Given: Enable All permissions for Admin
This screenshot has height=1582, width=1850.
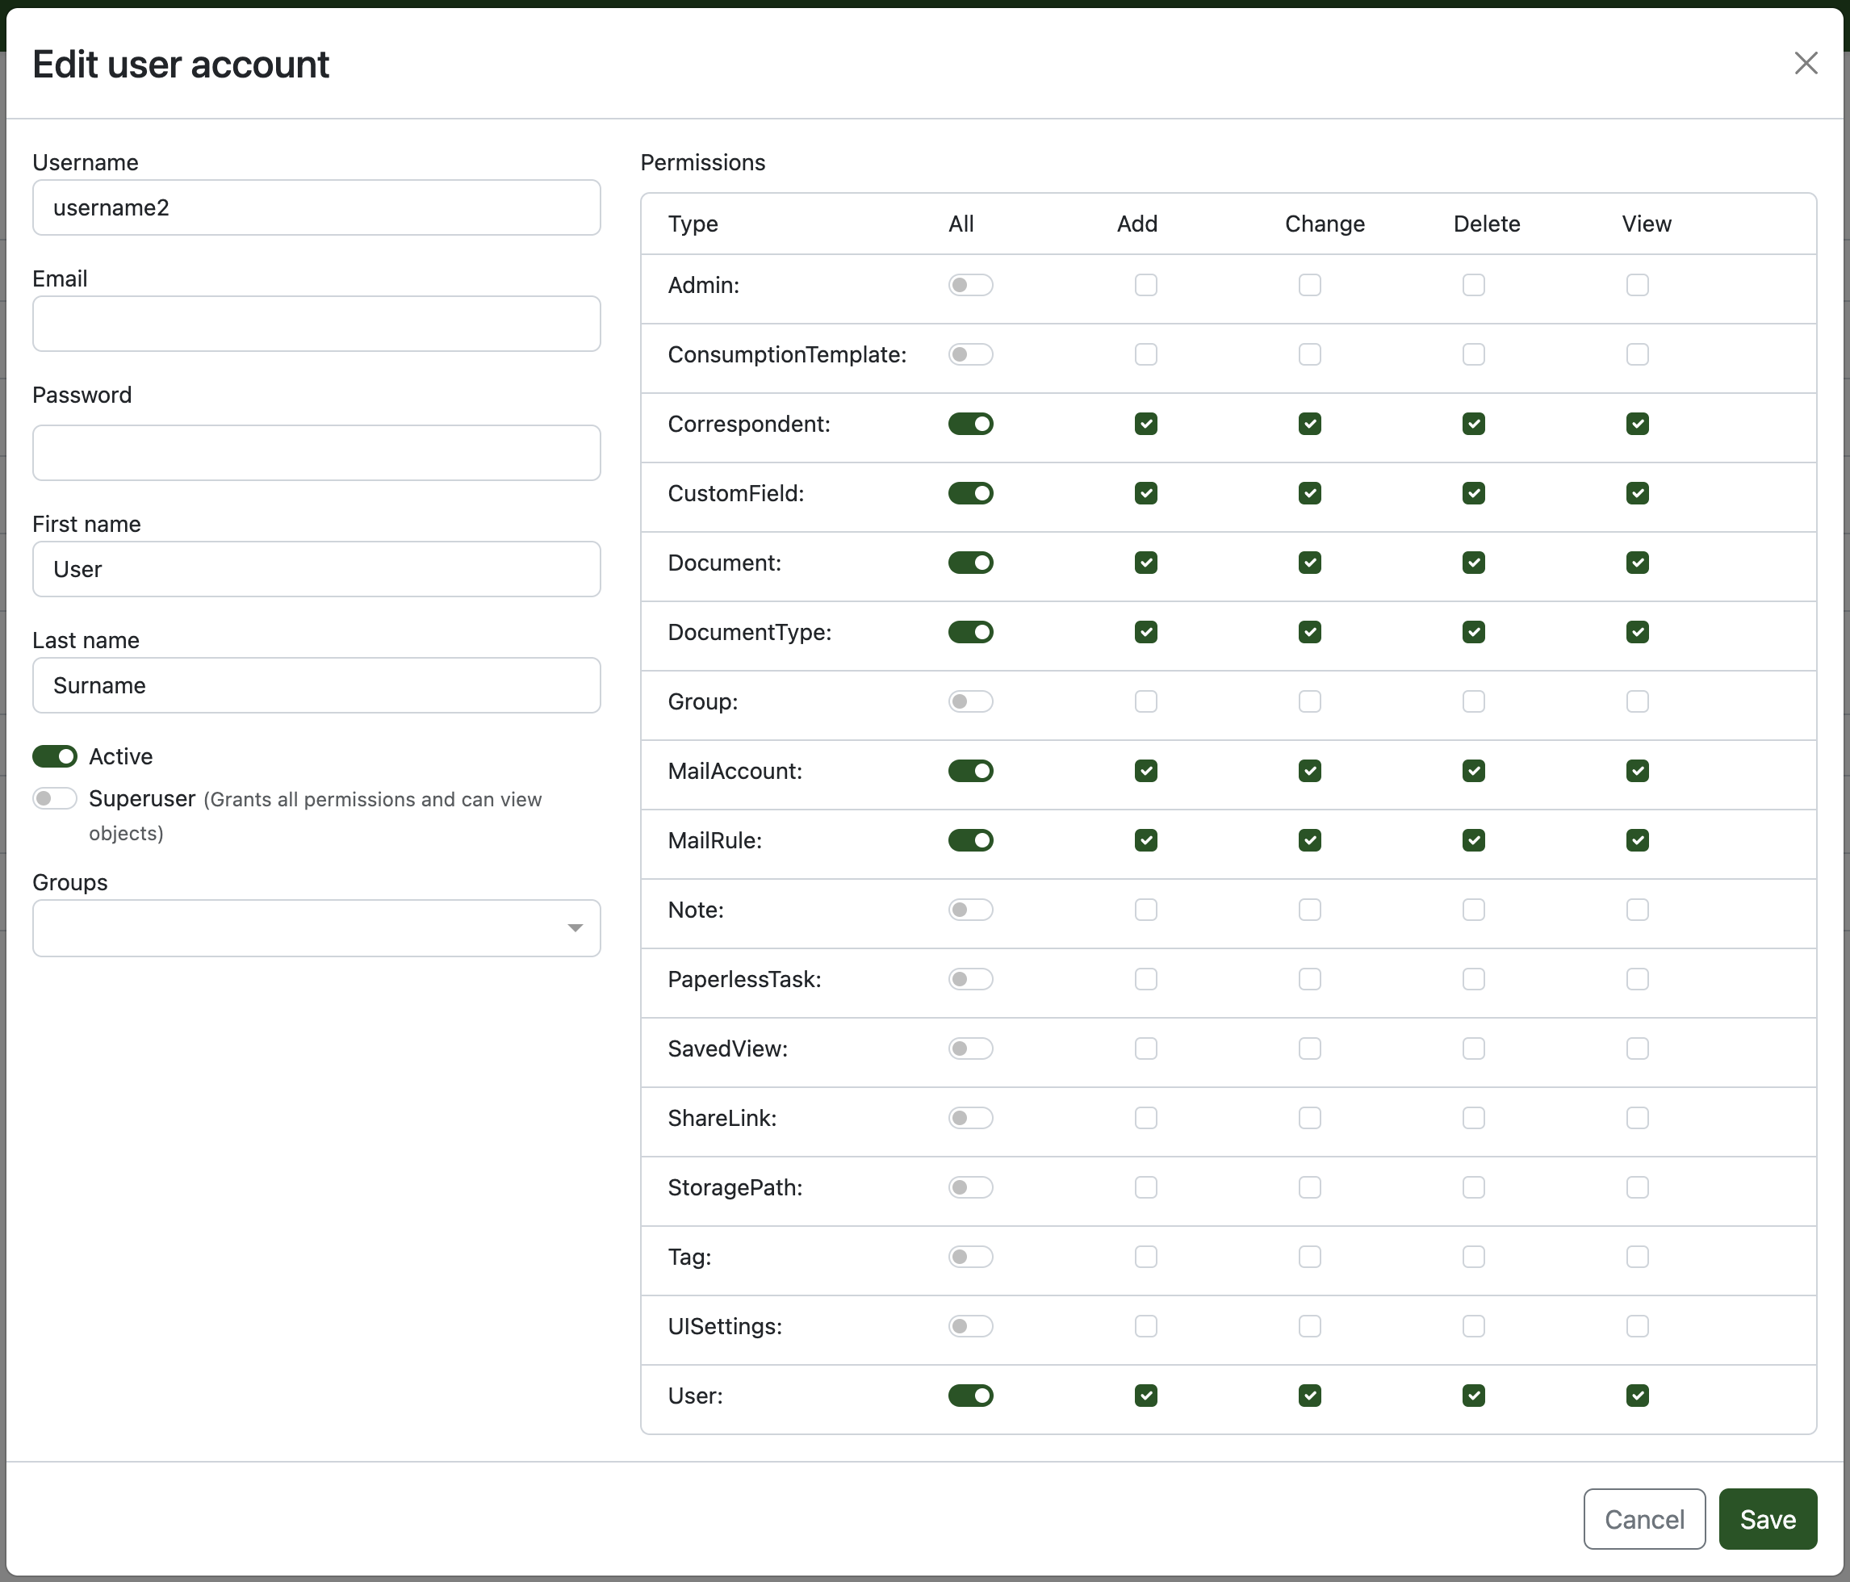Looking at the screenshot, I should (x=970, y=285).
